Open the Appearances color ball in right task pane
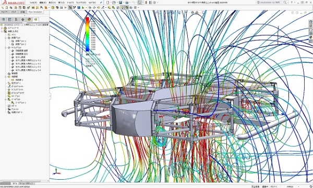Image resolution: width=313 pixels, height=188 pixels. coord(310,37)
